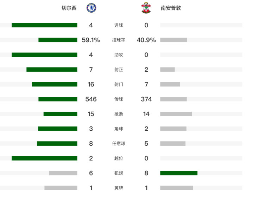Image resolution: width=253 pixels, height=197 pixels.
Task: Open the 切尔西 team name link
Action: coord(69,8)
